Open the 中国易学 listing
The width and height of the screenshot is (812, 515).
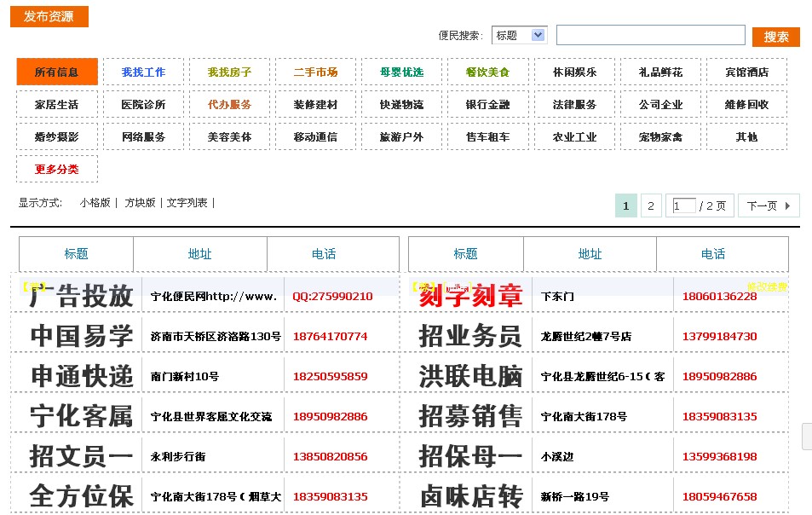[x=81, y=336]
